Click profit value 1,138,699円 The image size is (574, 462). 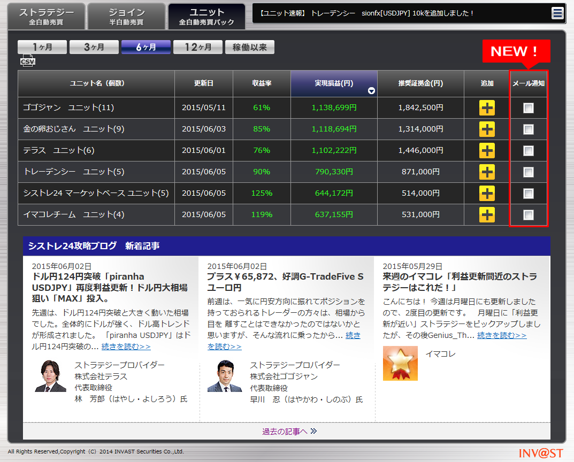click(x=334, y=107)
